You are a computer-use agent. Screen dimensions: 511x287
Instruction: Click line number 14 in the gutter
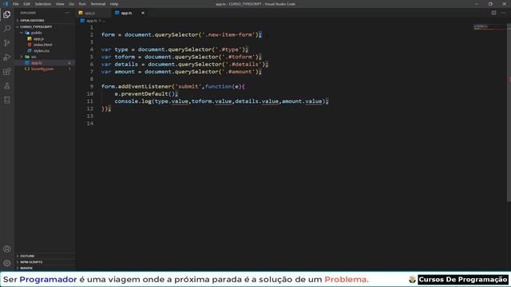(90, 124)
